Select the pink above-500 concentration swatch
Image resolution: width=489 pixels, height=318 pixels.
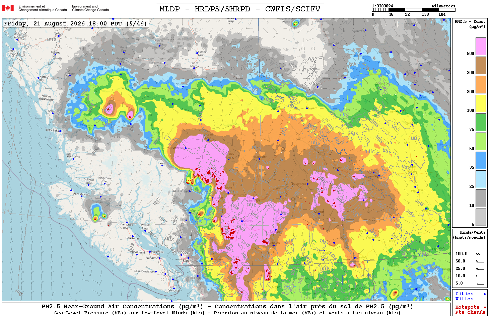point(481,46)
